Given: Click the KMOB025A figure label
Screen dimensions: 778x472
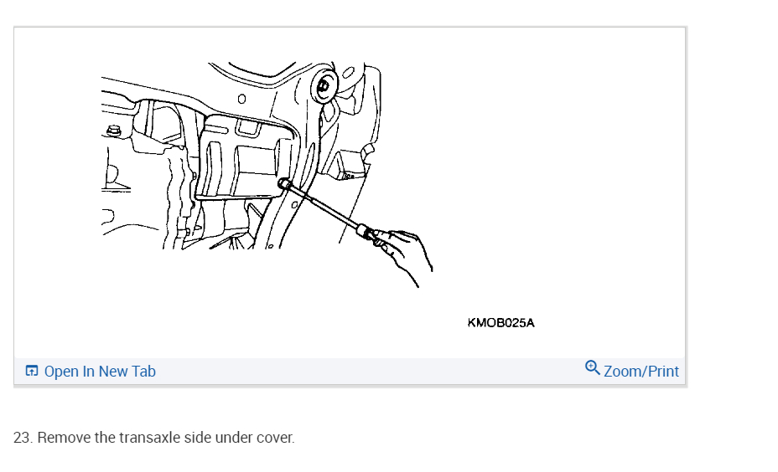Looking at the screenshot, I should point(501,323).
